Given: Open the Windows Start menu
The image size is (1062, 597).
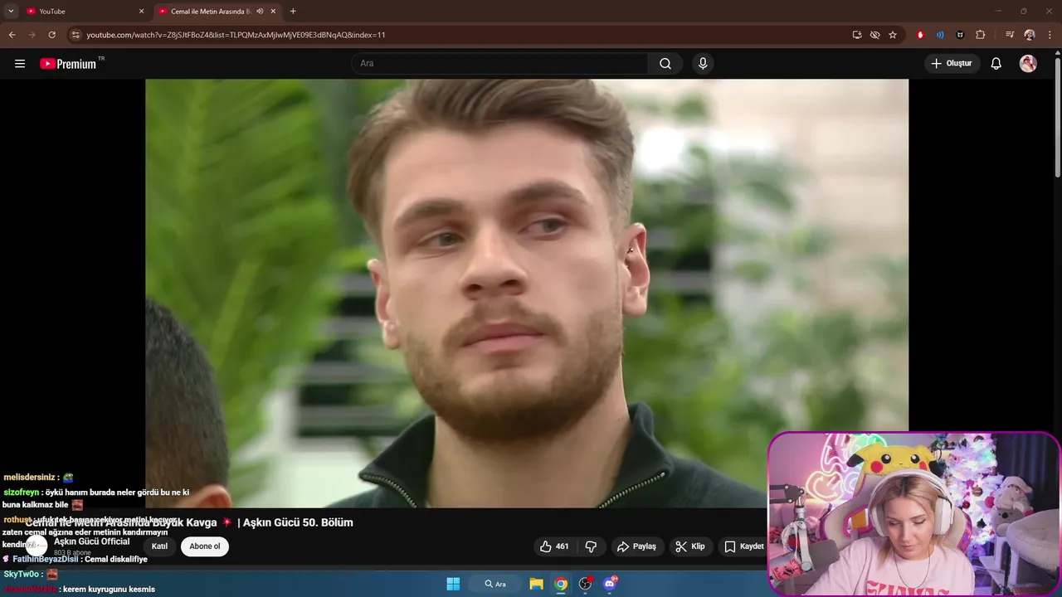Looking at the screenshot, I should pyautogui.click(x=453, y=584).
